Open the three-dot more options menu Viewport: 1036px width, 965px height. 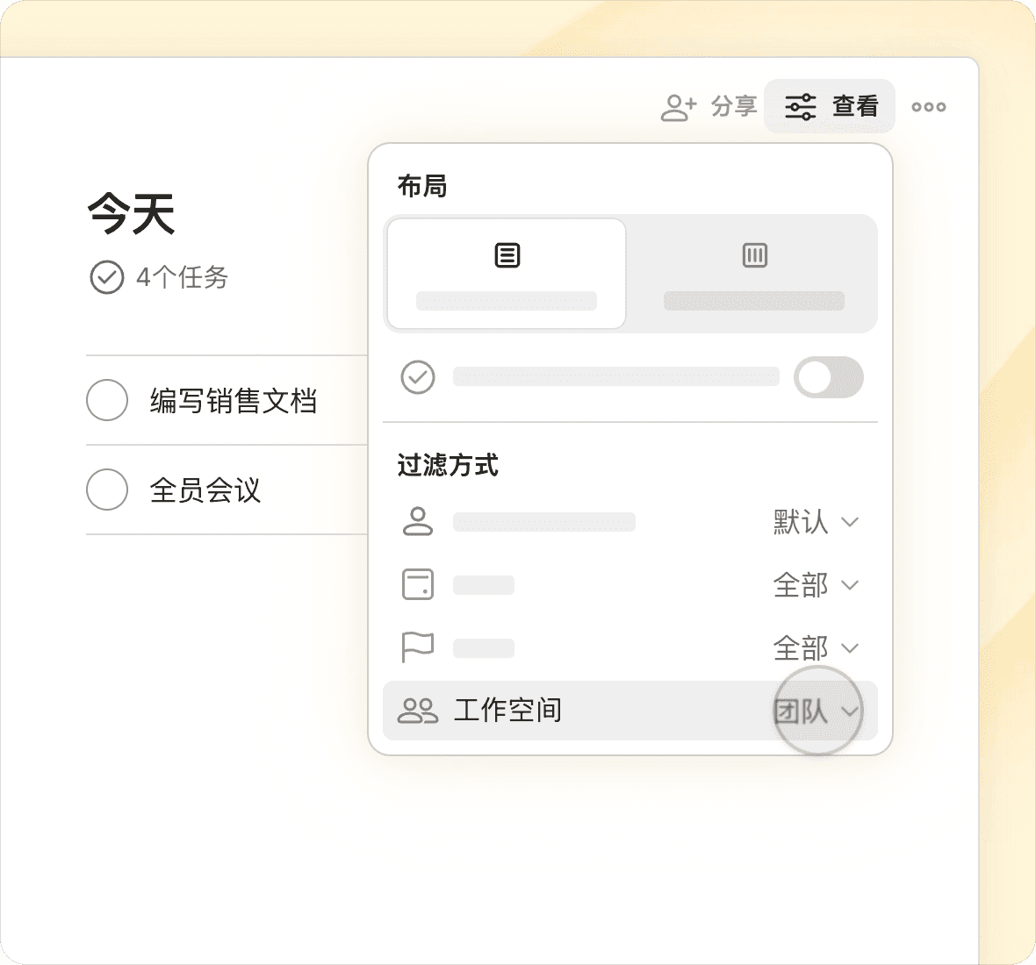click(x=928, y=107)
